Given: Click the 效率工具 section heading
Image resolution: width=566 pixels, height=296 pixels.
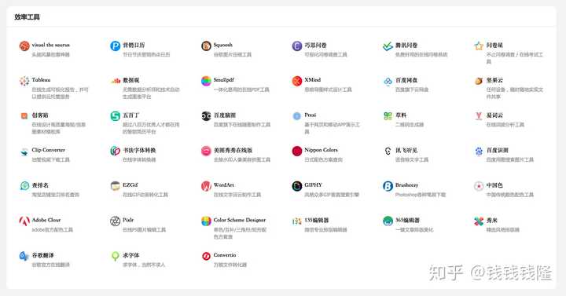Looking at the screenshot, I should pyautogui.click(x=27, y=17).
